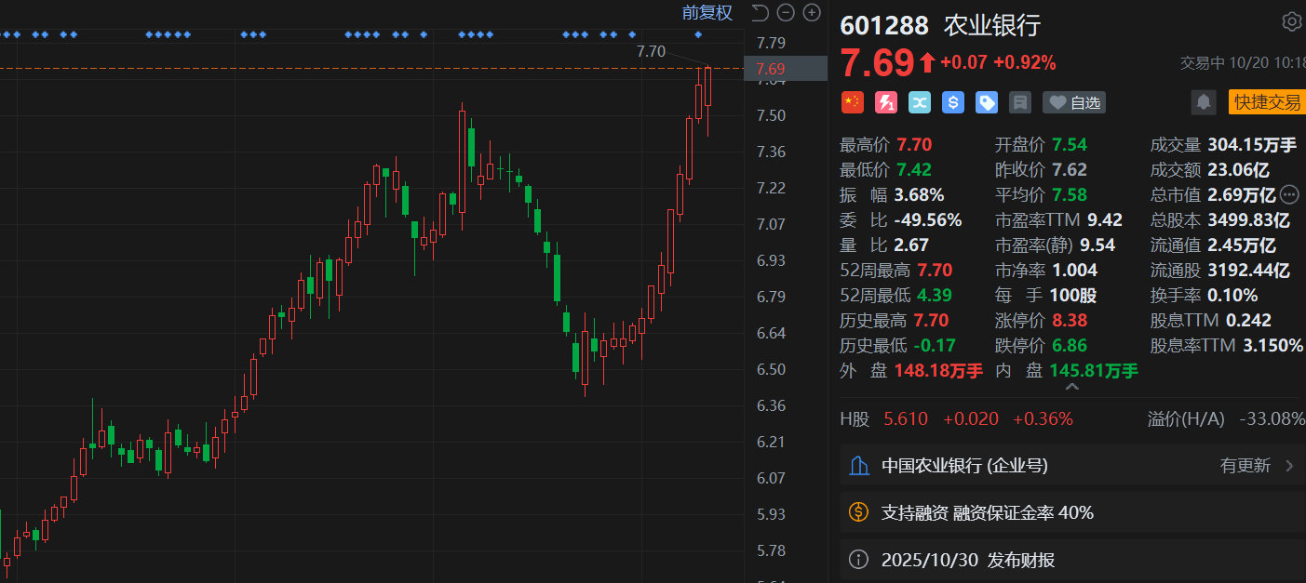Collapse the quote details with the caret
The width and height of the screenshot is (1306, 583).
point(1071,387)
